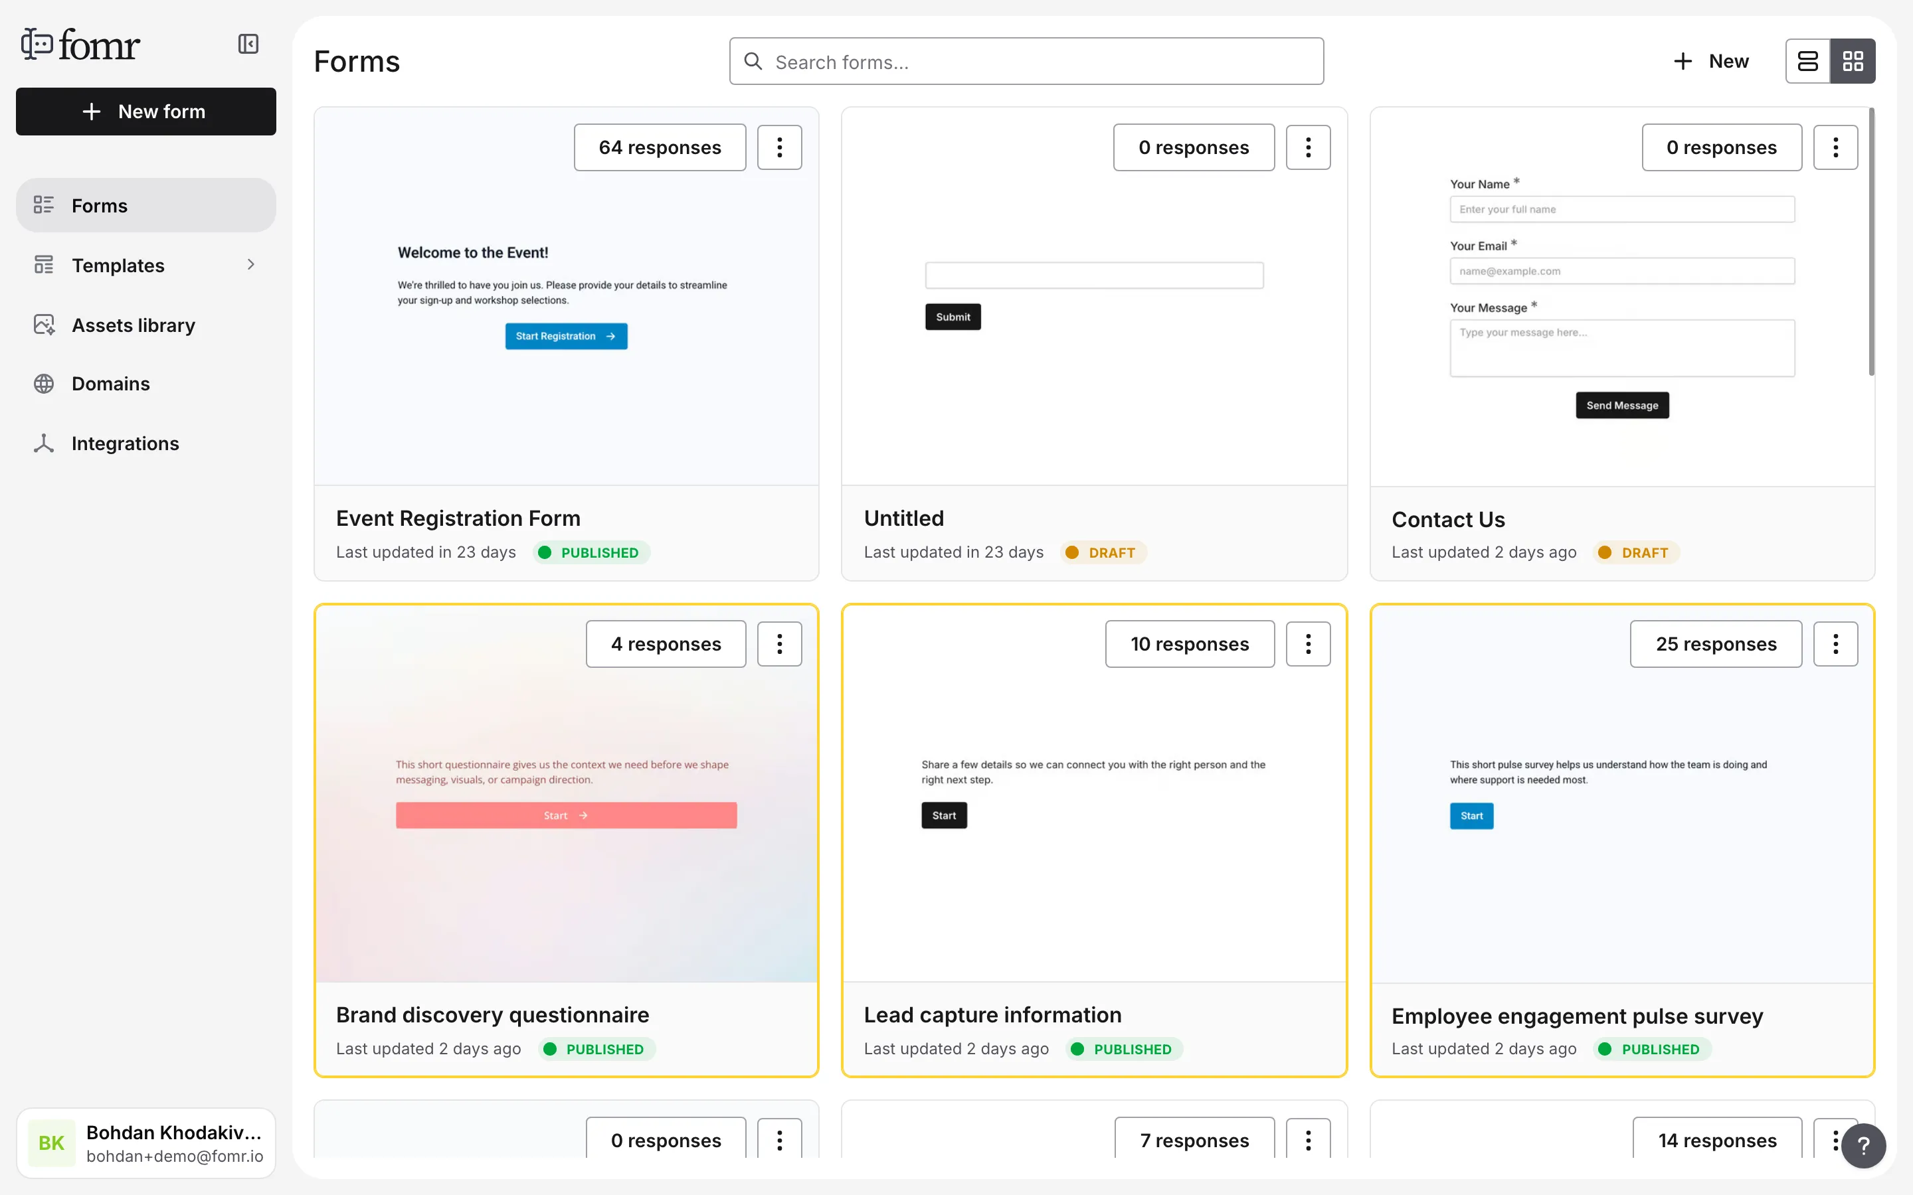Open Domains in the sidebar

(x=146, y=383)
